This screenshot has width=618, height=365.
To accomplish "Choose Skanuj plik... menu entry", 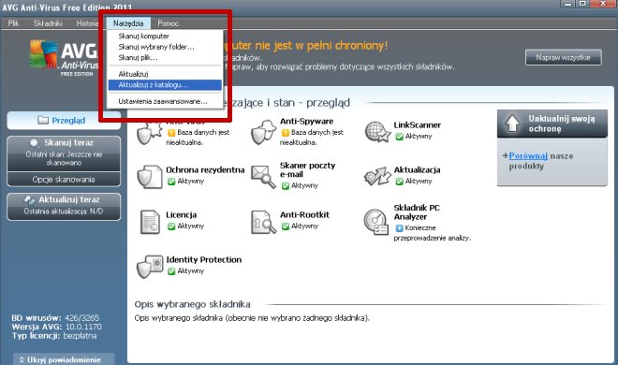I will [165, 57].
